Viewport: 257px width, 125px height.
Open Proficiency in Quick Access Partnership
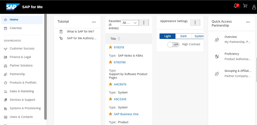[x=232, y=54]
